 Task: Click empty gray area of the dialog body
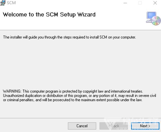pyautogui.click(x=80, y=64)
